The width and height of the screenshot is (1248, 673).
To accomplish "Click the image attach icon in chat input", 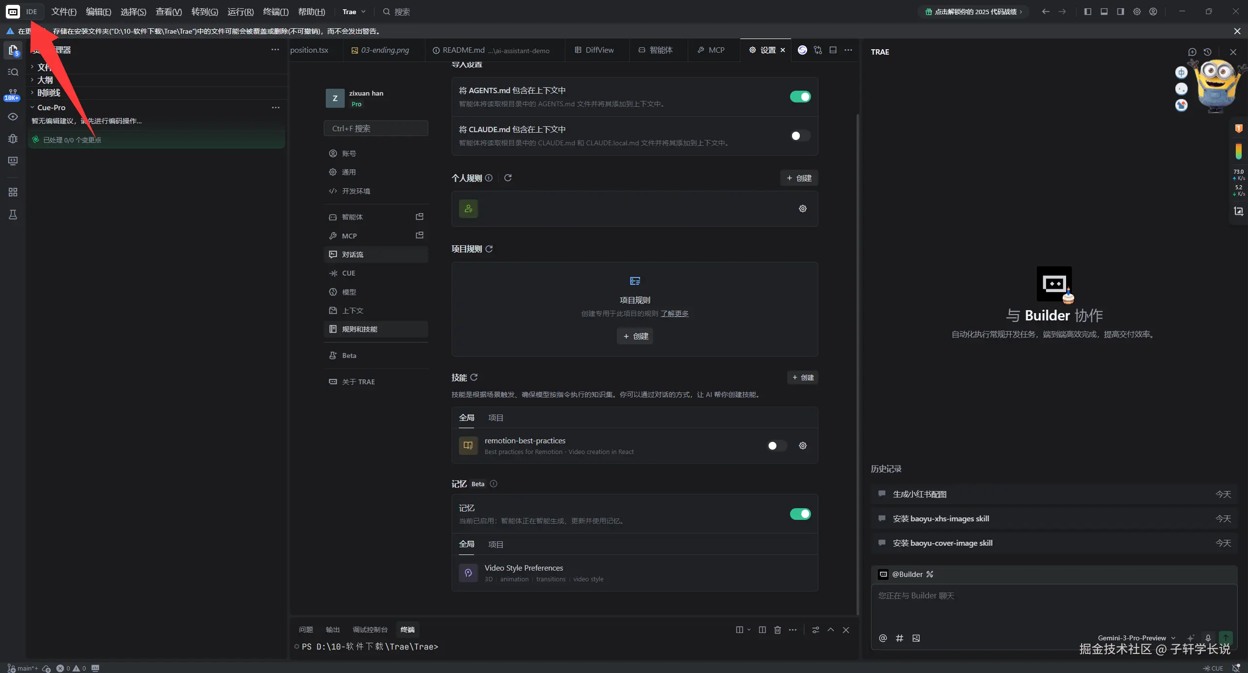I will (x=916, y=638).
